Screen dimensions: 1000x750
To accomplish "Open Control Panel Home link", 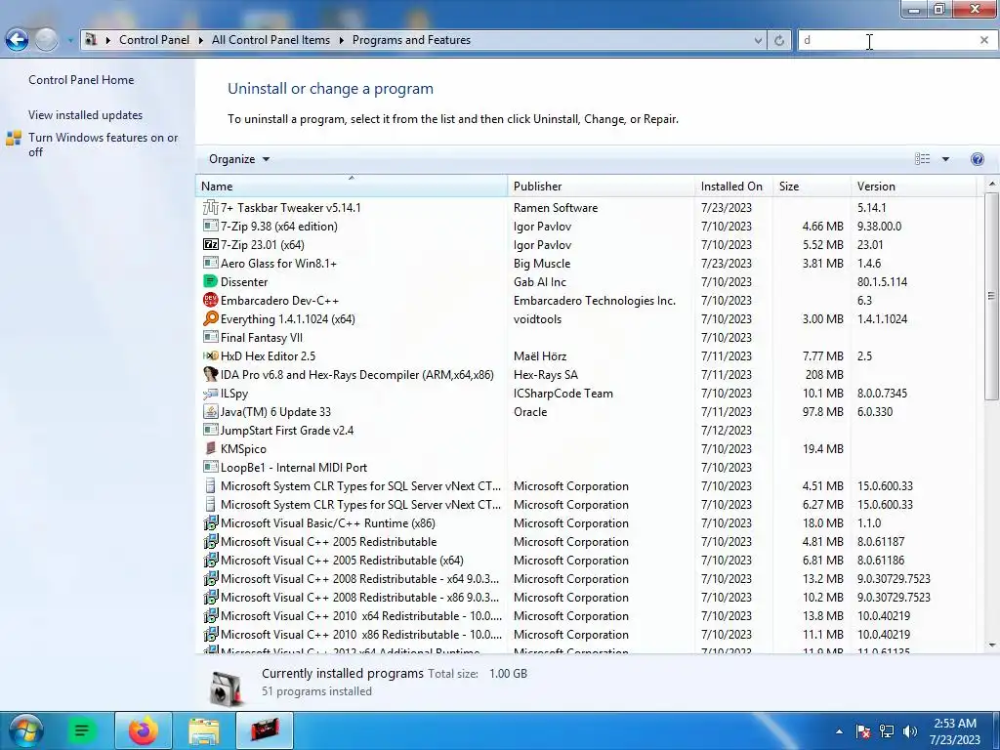I will point(81,80).
